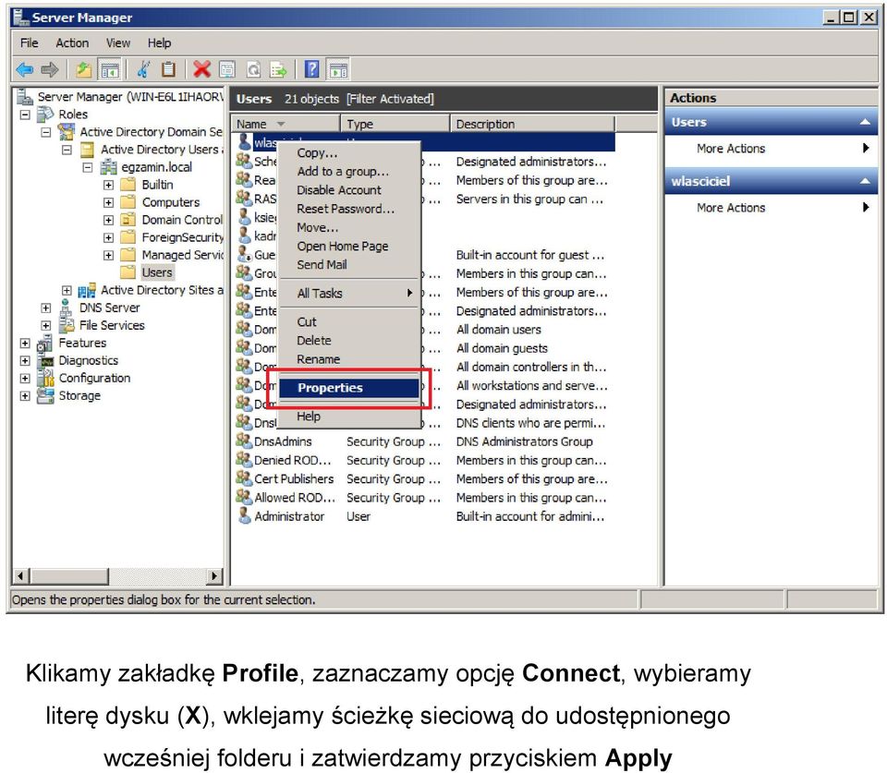
Task: Click the Properties sheet icon in the toolbar
Action: [227, 69]
